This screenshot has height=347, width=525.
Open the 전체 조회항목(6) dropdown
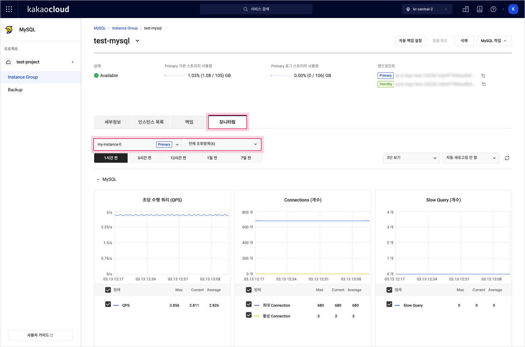[x=223, y=144]
